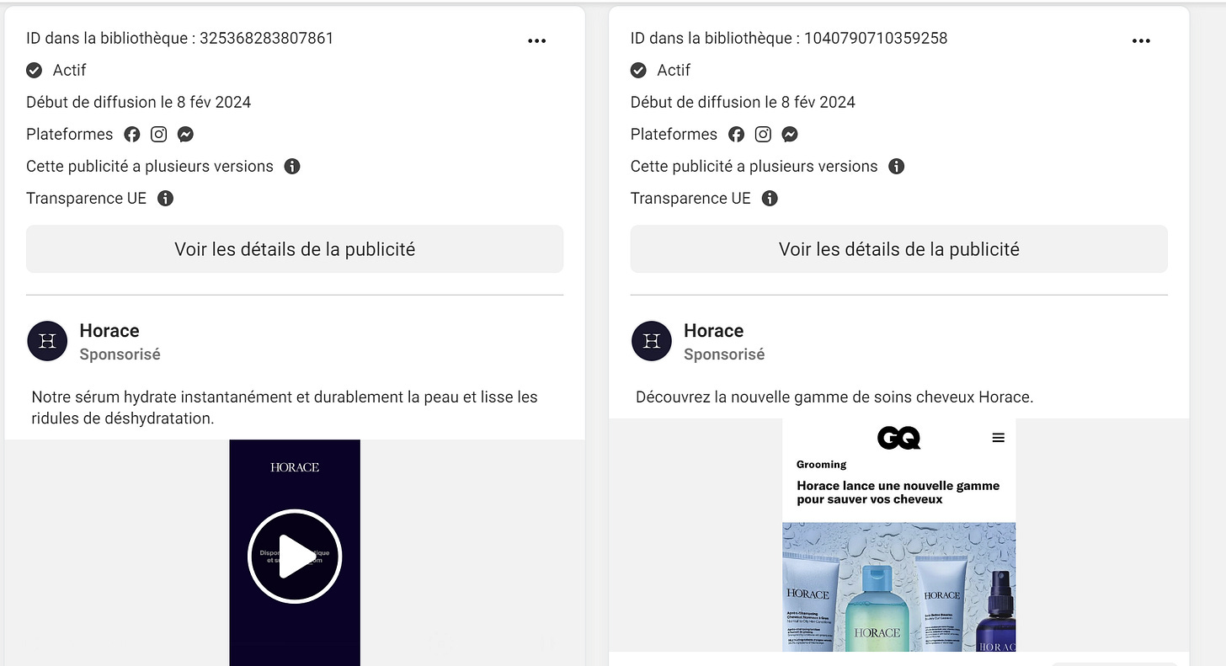The width and height of the screenshot is (1226, 666).
Task: Click 'Sponsorisé' label on left ad
Action: pos(120,354)
